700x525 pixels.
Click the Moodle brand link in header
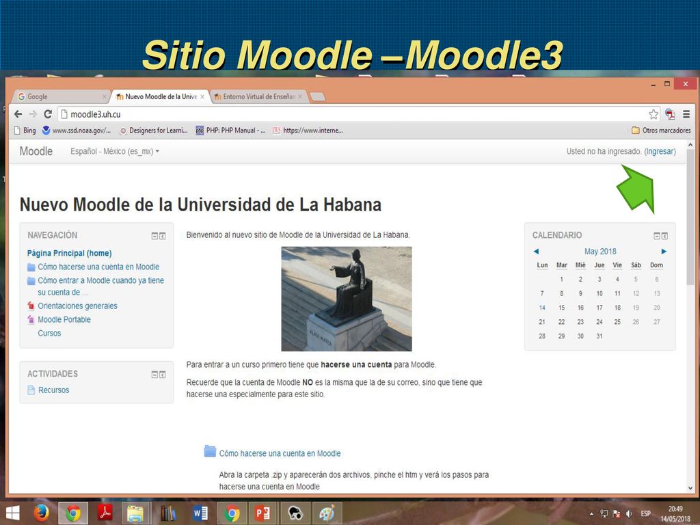point(36,151)
